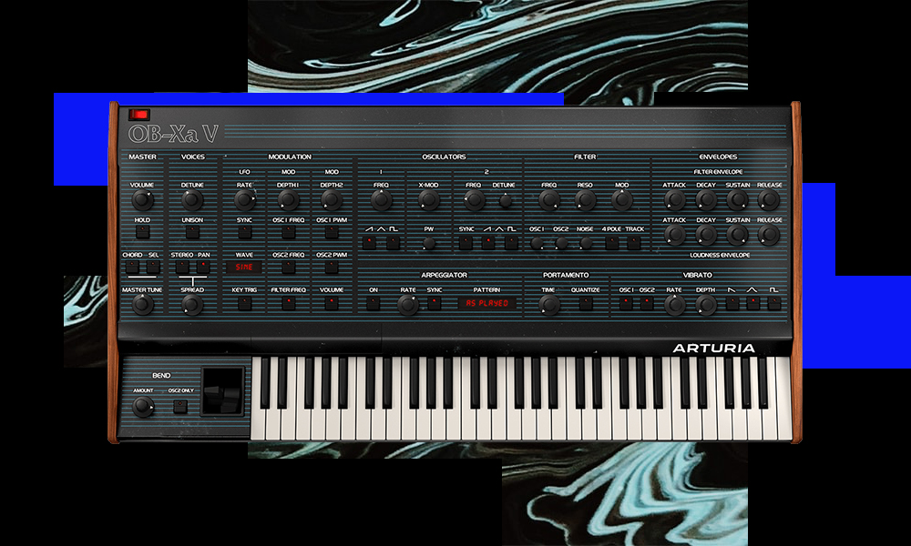Toggle the Stereo button in Voices

tap(182, 267)
